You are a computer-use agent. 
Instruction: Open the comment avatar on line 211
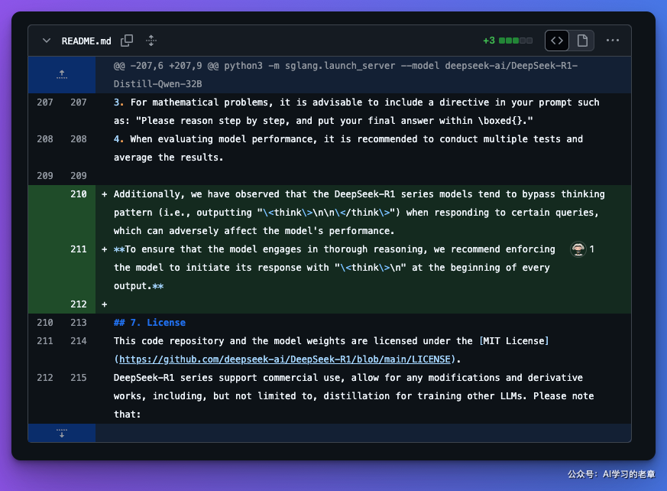pos(578,249)
